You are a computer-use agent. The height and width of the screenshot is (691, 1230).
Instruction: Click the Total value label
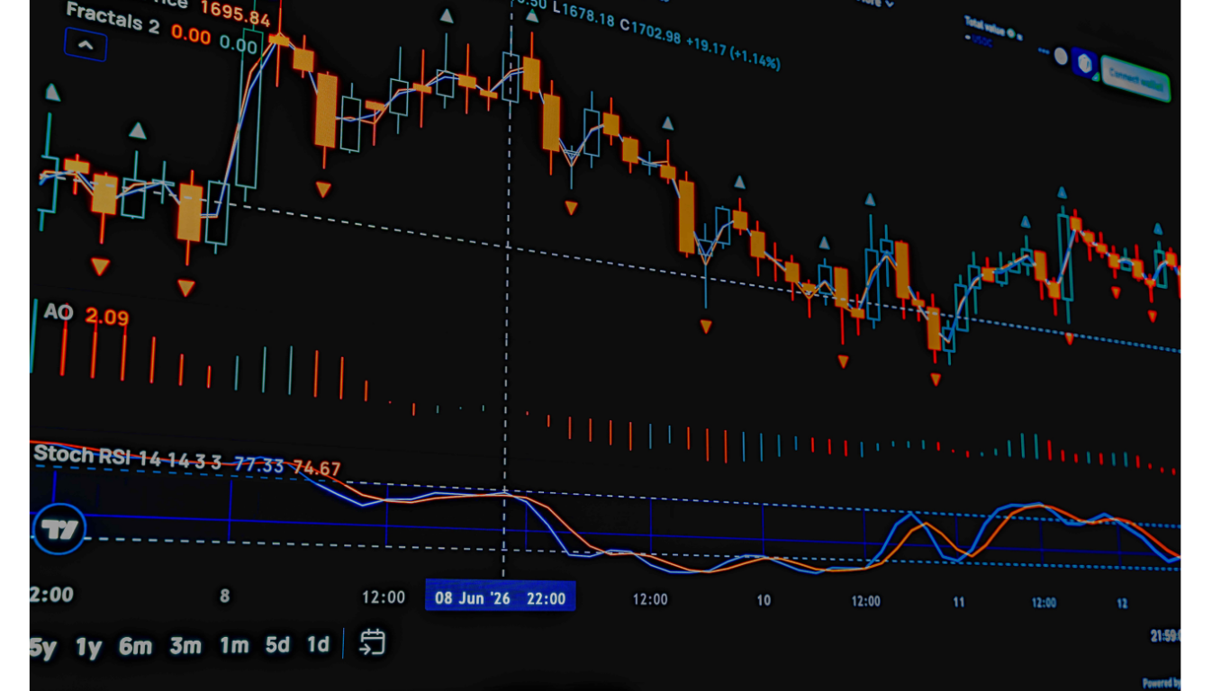[984, 26]
